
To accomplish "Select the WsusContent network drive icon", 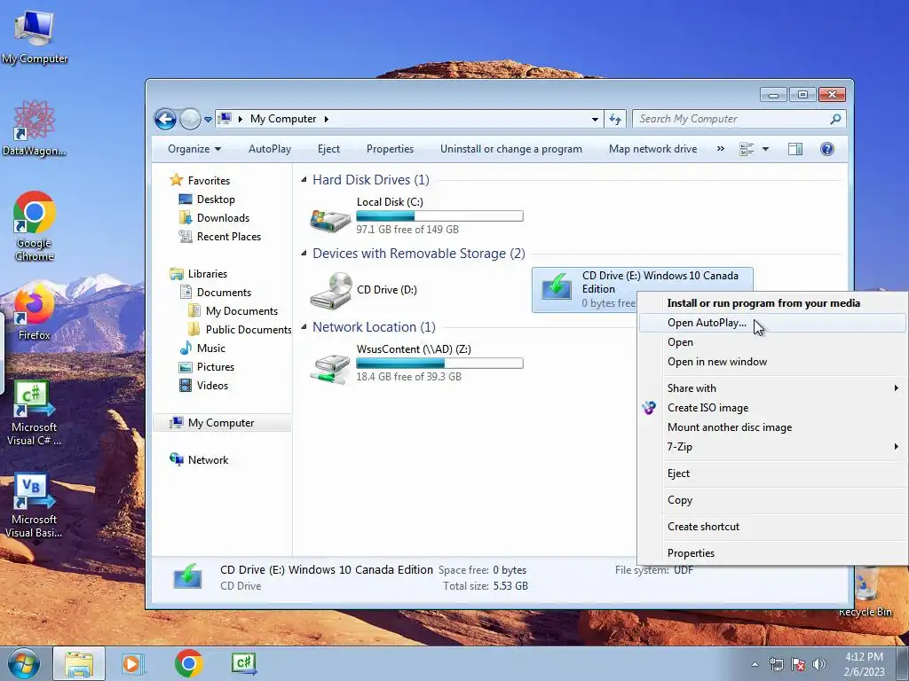I will coord(330,367).
